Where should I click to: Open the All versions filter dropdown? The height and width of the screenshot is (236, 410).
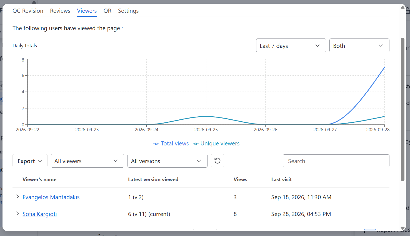click(x=167, y=161)
